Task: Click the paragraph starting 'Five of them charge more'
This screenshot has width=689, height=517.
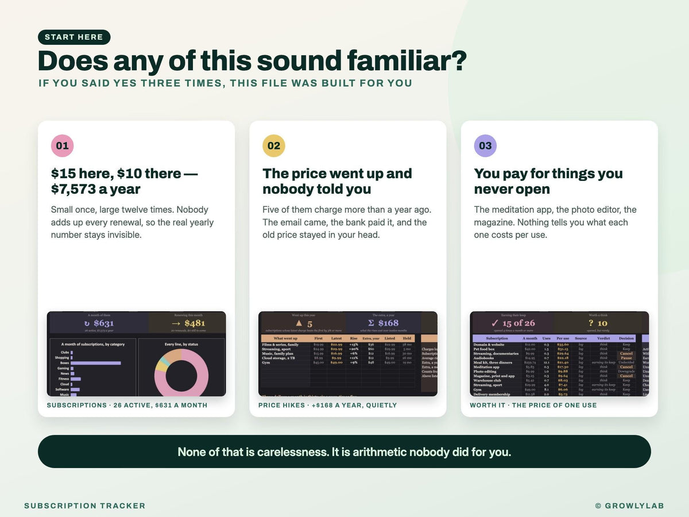Action: click(347, 222)
